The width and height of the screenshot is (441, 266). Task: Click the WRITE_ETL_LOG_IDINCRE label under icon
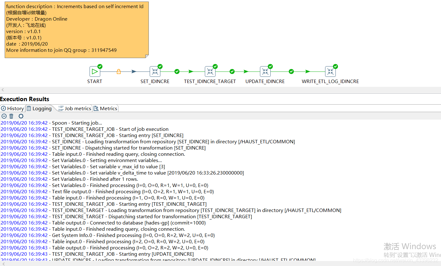(x=330, y=81)
